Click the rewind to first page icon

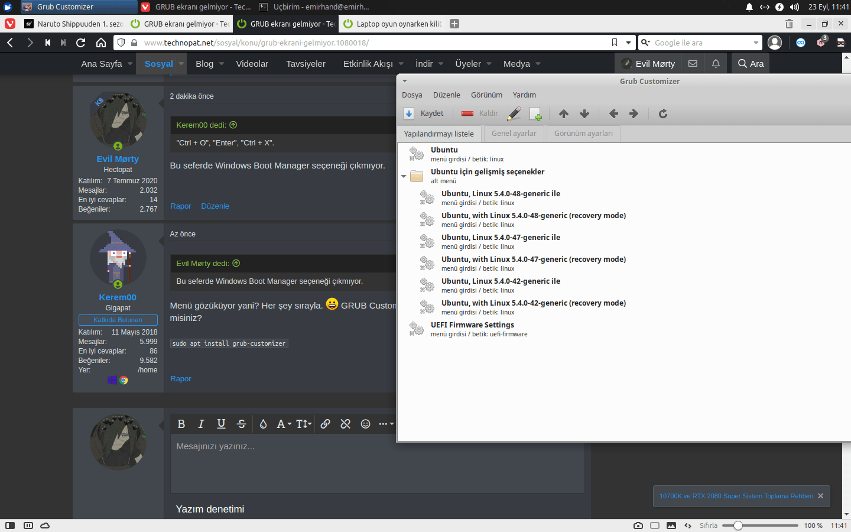[47, 43]
